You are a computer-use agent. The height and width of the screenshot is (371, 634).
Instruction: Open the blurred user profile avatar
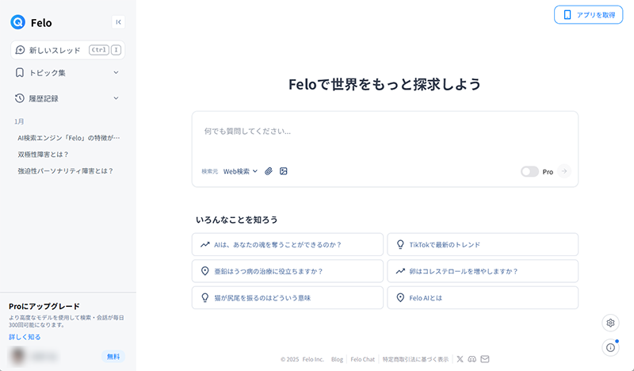click(x=17, y=356)
